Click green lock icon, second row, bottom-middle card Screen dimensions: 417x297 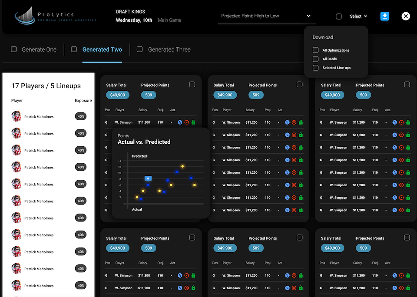pyautogui.click(x=301, y=288)
